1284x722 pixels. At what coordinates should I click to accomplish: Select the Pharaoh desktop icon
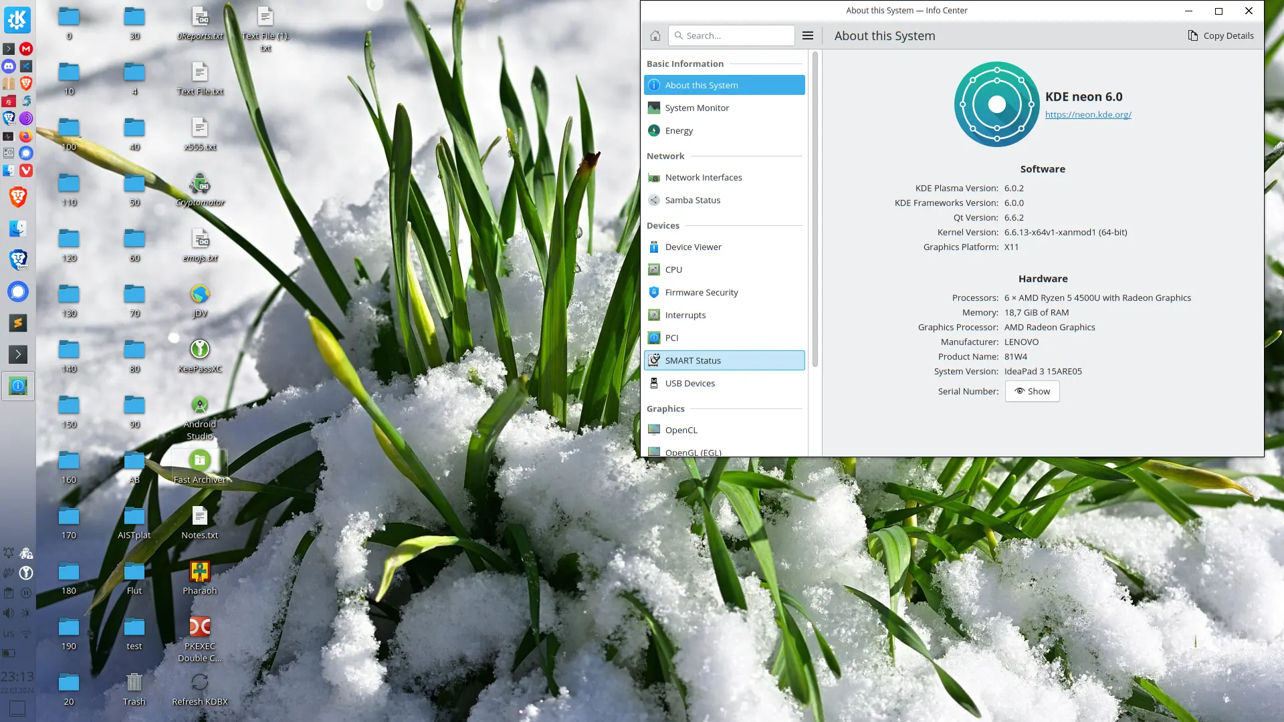click(x=200, y=578)
